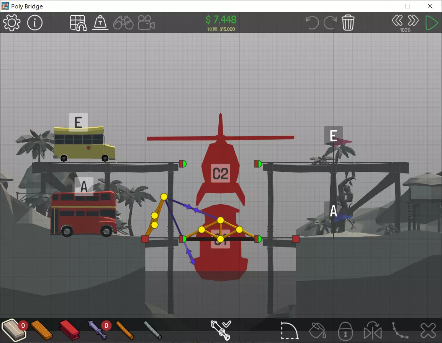Select the red steel material
This screenshot has height=343, width=442.
pos(69,330)
